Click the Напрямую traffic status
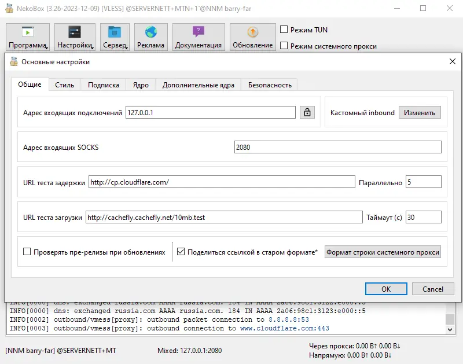Viewport: 463px width, 364px height. click(350, 355)
